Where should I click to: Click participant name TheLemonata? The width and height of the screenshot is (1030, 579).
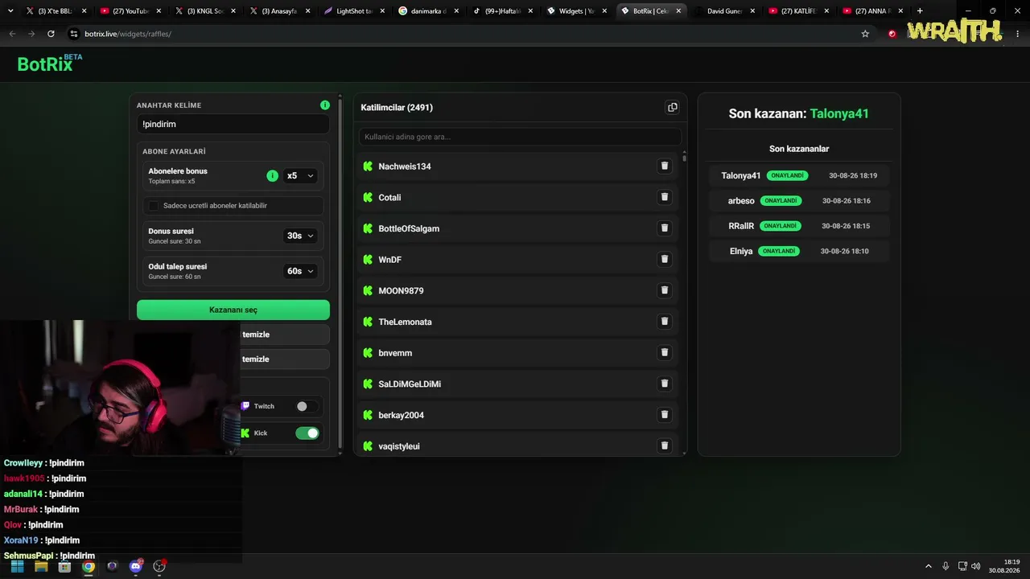click(405, 322)
